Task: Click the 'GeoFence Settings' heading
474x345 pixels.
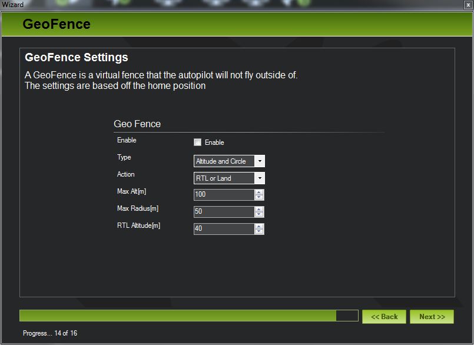Action: point(77,58)
